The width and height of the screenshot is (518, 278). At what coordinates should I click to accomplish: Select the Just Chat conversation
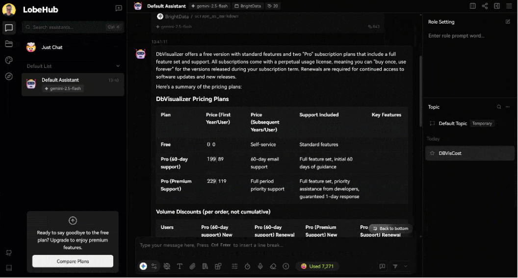click(x=52, y=48)
